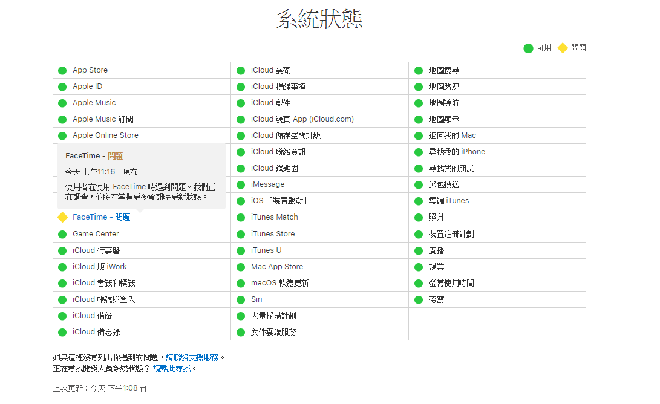This screenshot has height=404, width=660.
Task: Click the green status dot for App Store
Action: pyautogui.click(x=62, y=70)
